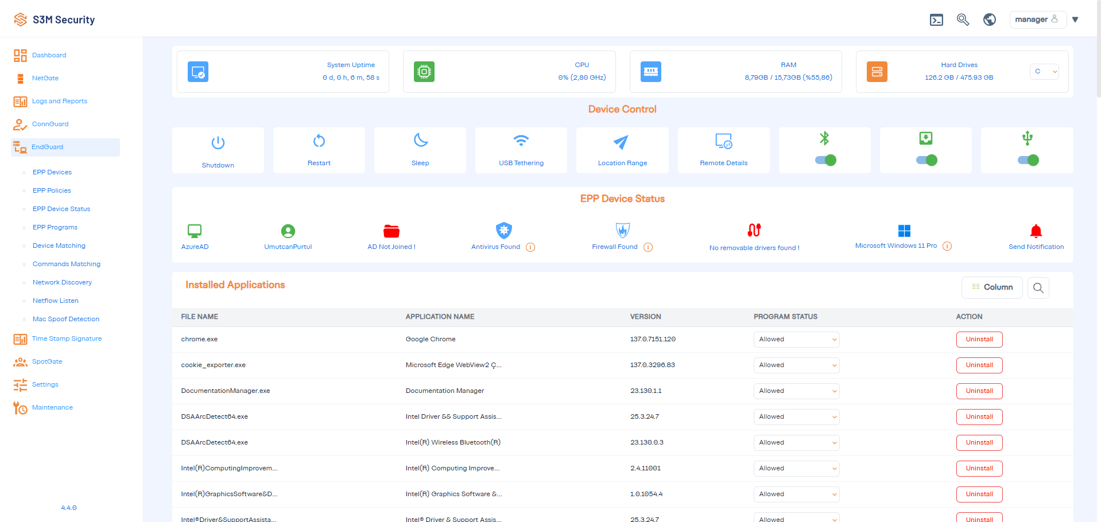
Task: Put device to Sleep via moon icon
Action: tap(421, 140)
